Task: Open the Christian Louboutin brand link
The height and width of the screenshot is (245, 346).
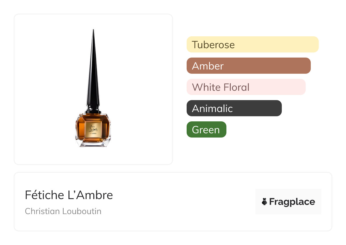Action: [63, 211]
